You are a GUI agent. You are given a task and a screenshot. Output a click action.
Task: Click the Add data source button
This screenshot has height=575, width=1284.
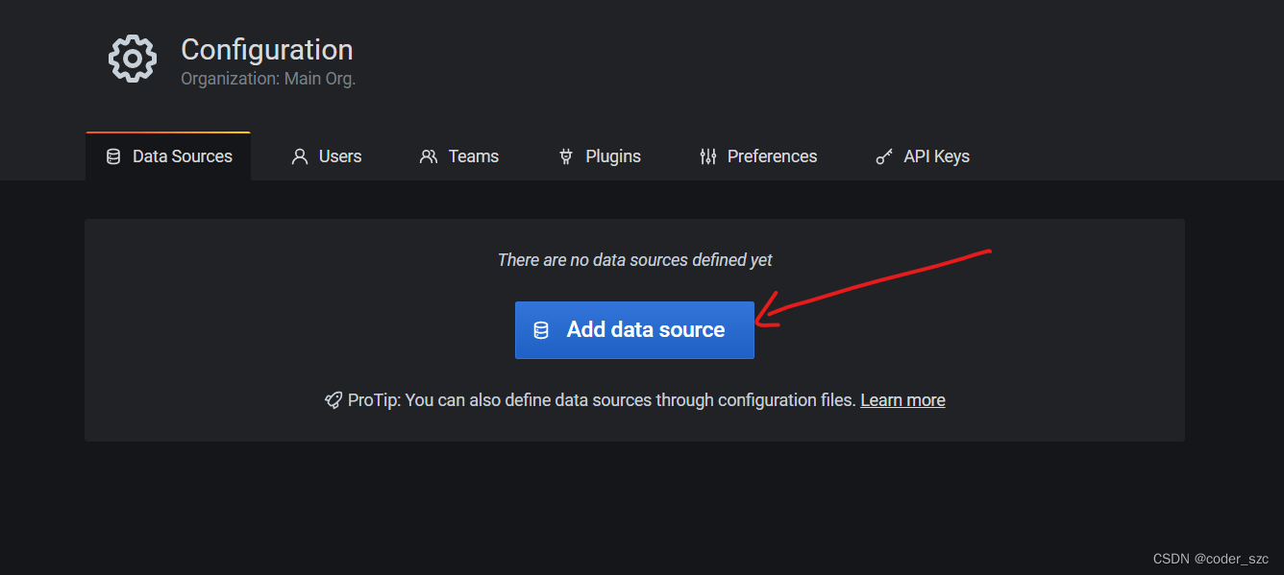tap(634, 330)
